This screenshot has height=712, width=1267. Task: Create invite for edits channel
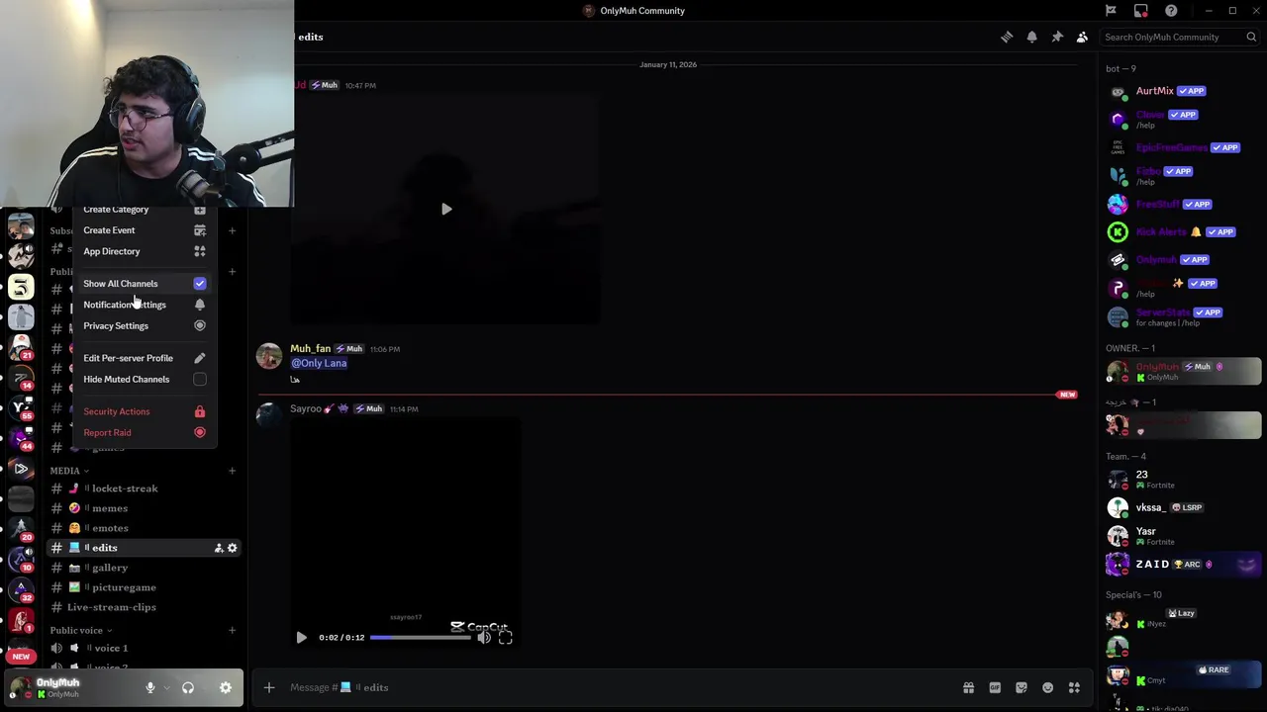[x=218, y=548]
